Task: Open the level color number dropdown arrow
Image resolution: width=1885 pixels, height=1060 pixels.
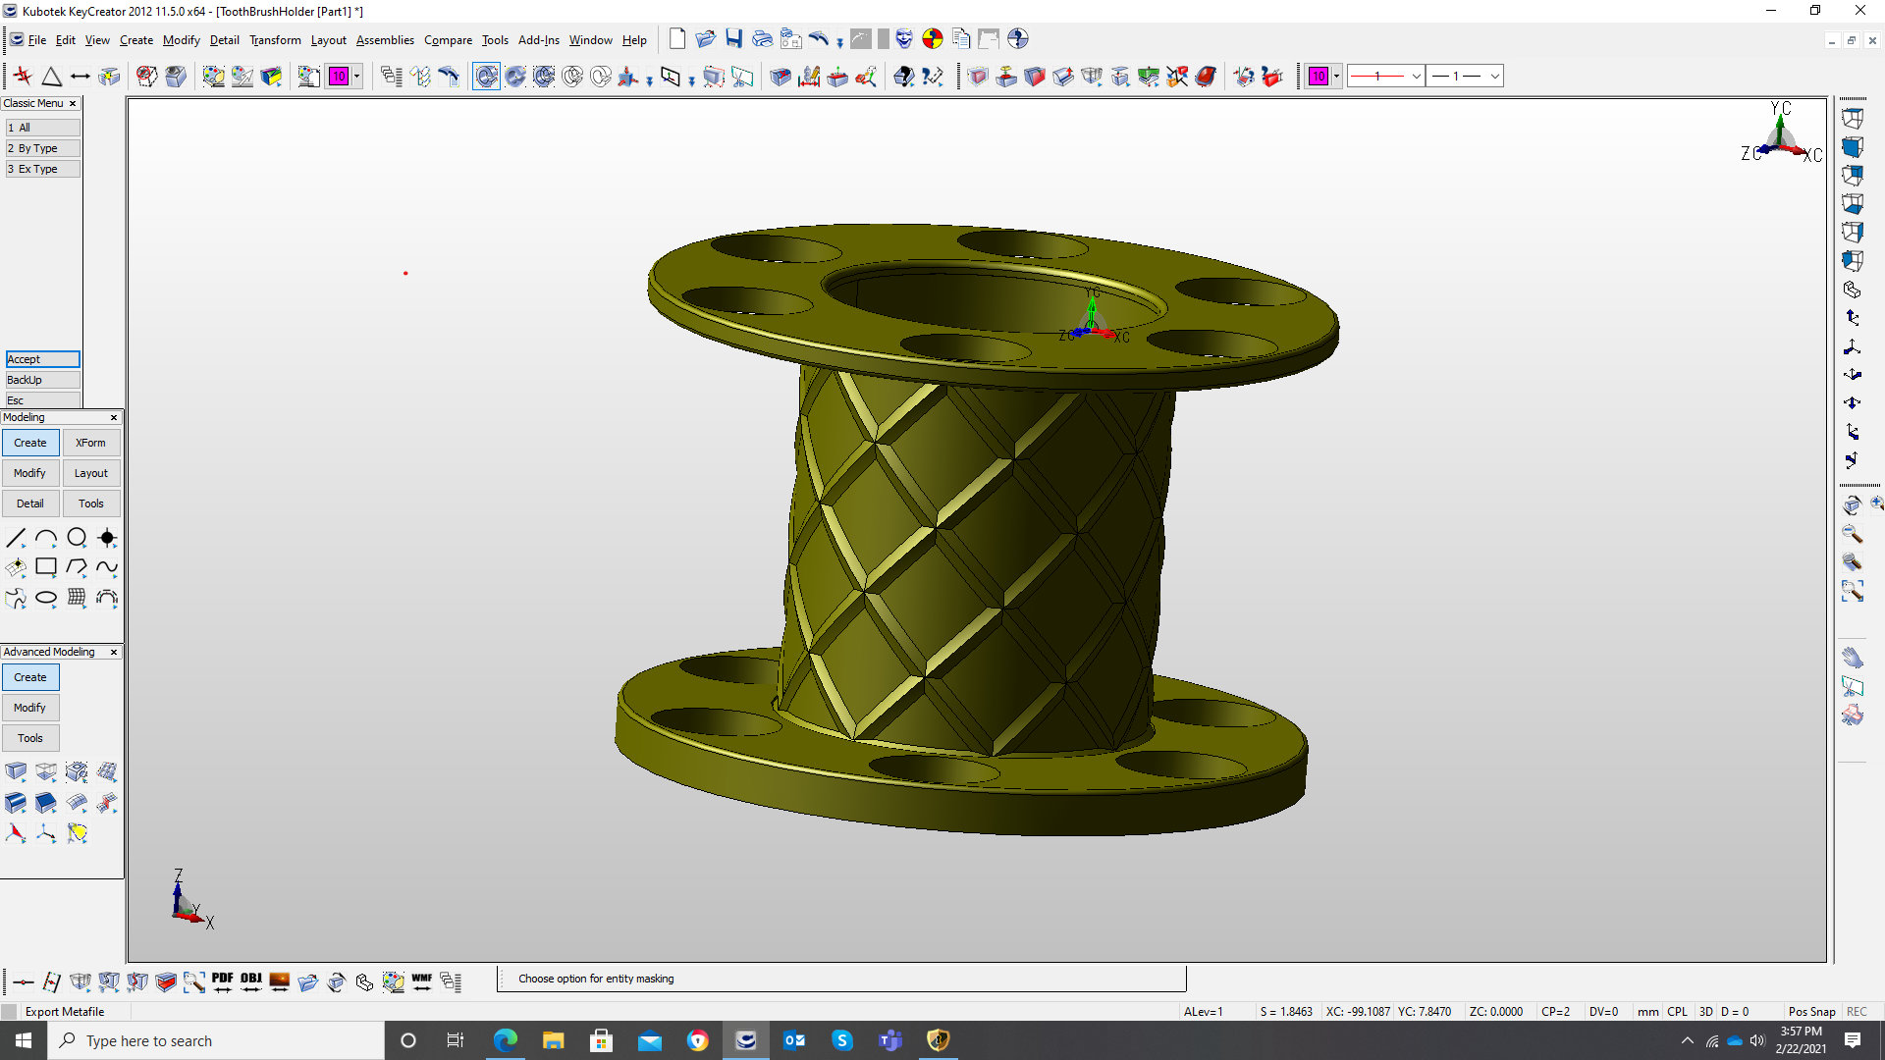Action: (357, 76)
